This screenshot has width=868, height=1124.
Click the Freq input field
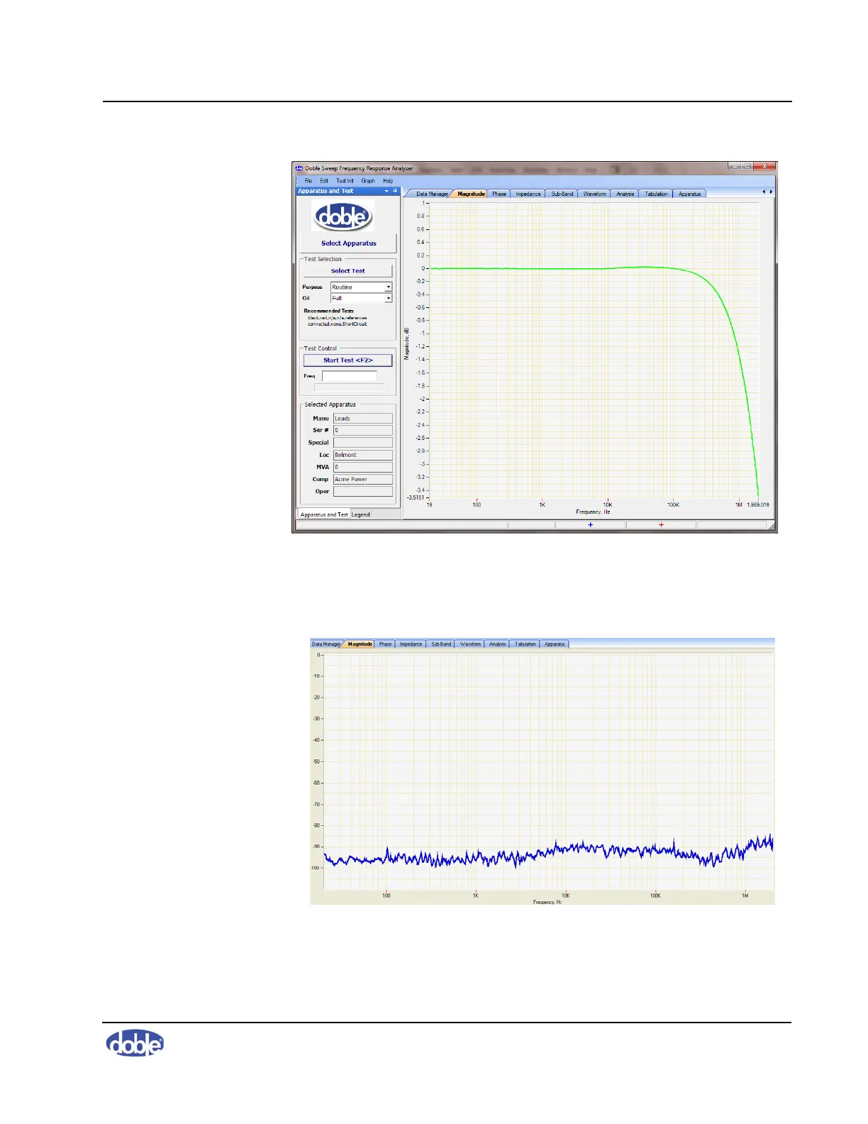click(349, 376)
